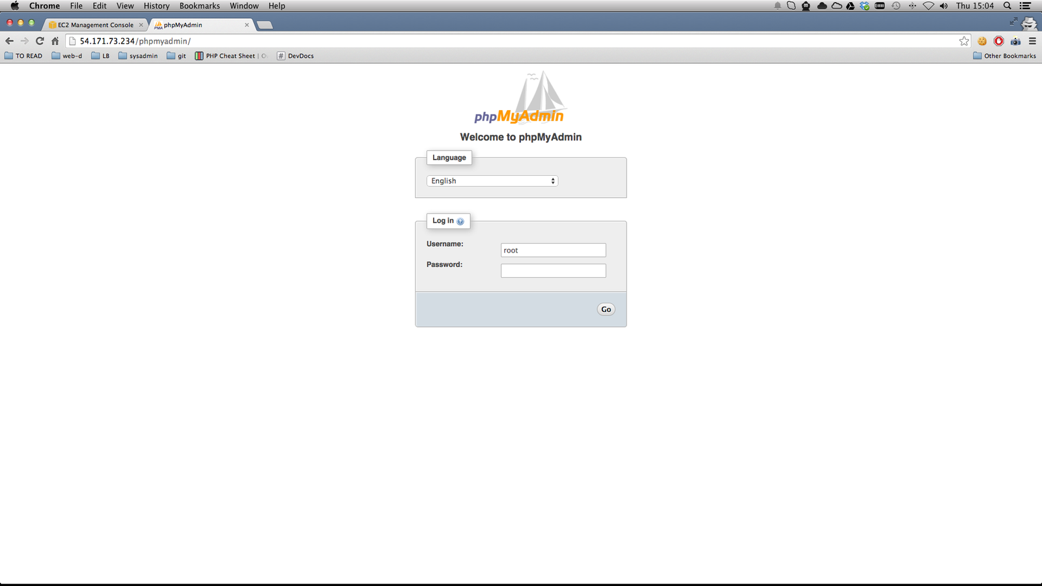Click the camera screenshot extension icon

pos(1016,41)
